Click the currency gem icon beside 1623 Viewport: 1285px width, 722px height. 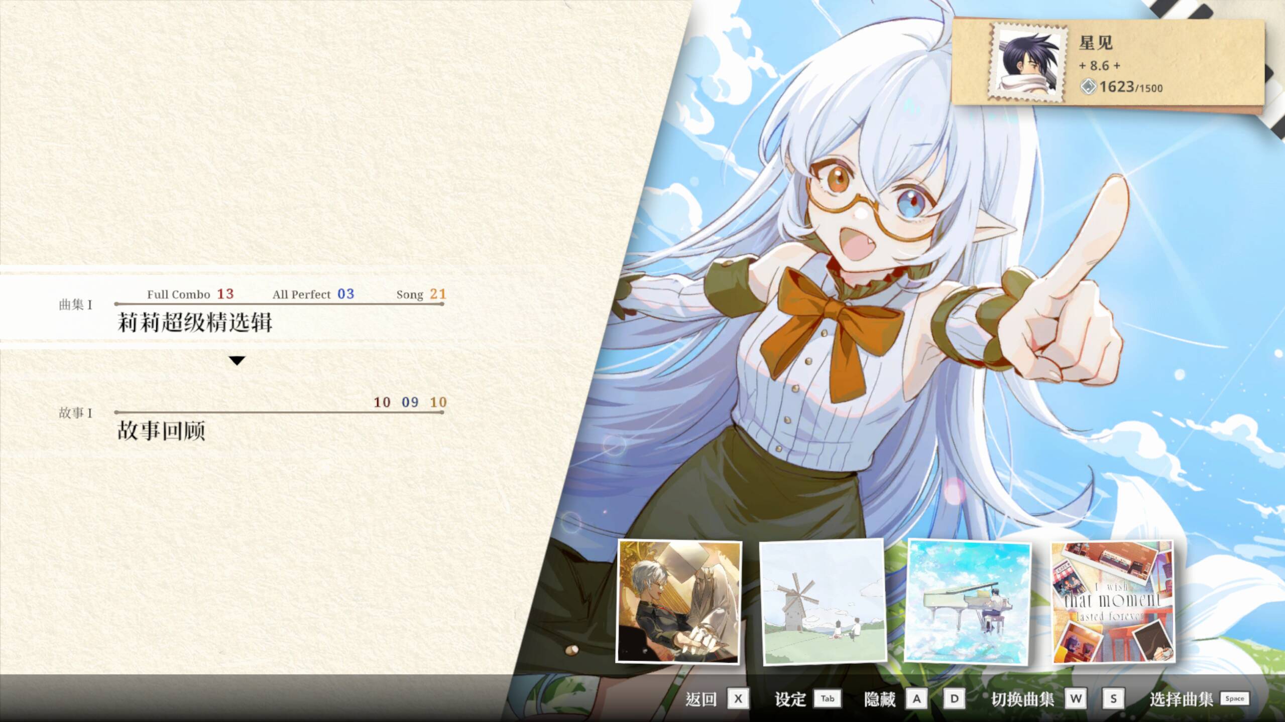[1088, 87]
